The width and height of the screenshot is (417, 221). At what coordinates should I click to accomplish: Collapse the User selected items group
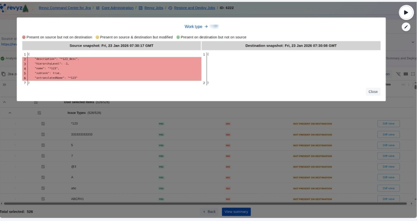coord(5,102)
